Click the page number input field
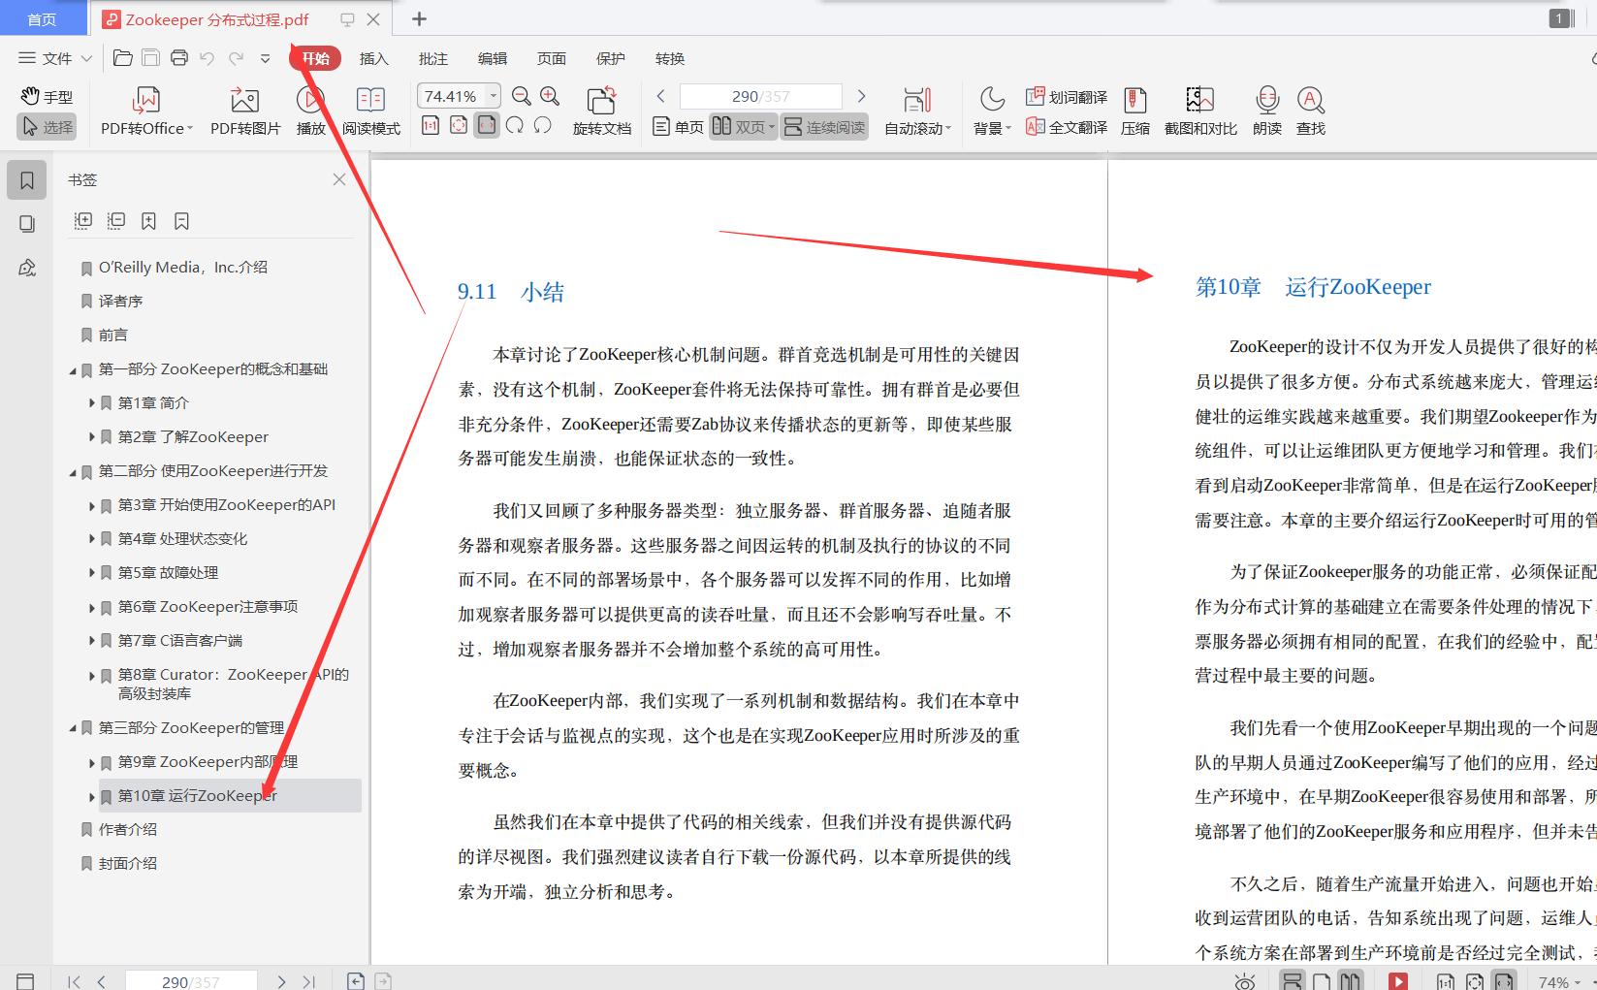Image resolution: width=1597 pixels, height=990 pixels. pyautogui.click(x=759, y=95)
